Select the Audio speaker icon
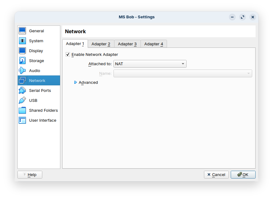 point(22,70)
